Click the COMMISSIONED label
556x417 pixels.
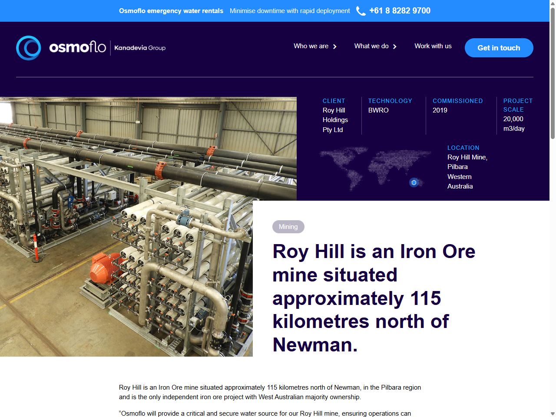pyautogui.click(x=458, y=101)
